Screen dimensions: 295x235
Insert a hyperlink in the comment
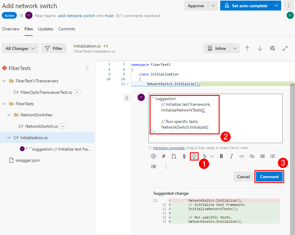[252, 156]
